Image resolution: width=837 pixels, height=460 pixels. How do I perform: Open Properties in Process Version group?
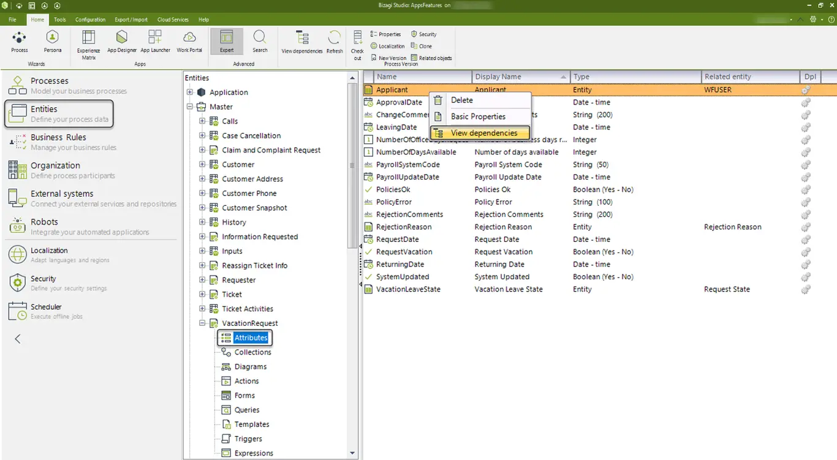[x=385, y=34]
